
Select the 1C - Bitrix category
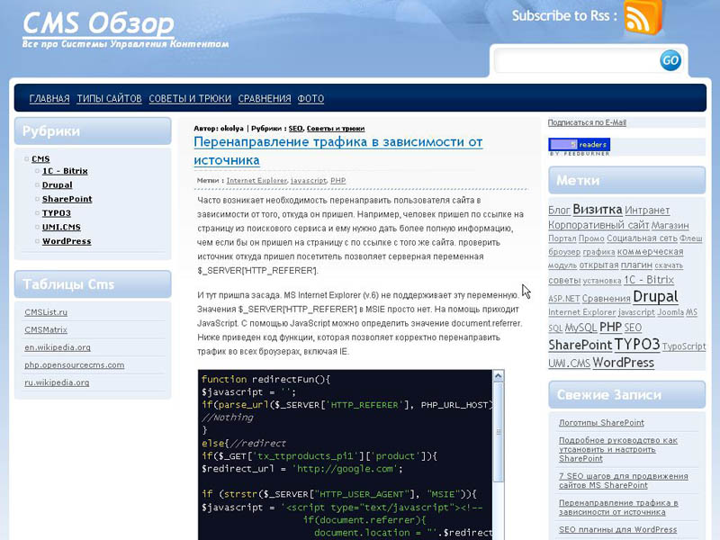(65, 171)
